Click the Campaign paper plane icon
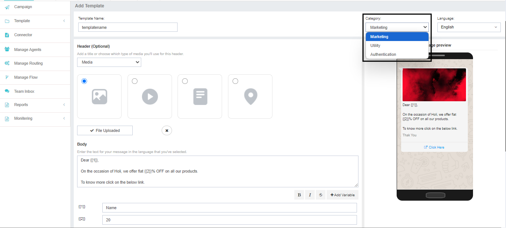 [x=7, y=7]
